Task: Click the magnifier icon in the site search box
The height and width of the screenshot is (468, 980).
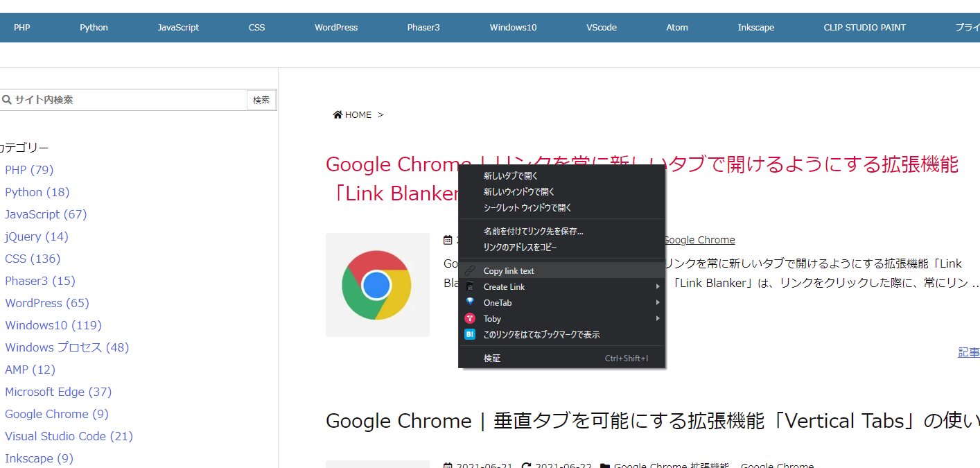Action: pos(6,99)
